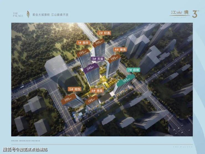This screenshot has width=205, height=154.
Task: Click the 195㎡ tag on the 4# 臻境 tower
Action: click(x=114, y=58)
